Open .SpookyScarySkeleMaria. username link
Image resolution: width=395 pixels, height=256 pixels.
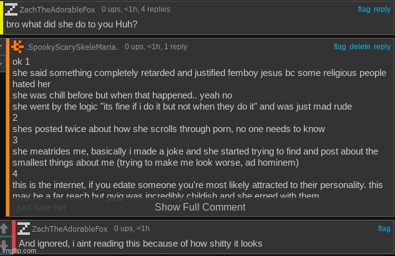pos(72,47)
